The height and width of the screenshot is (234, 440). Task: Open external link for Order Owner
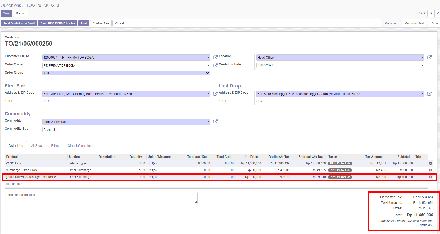pos(215,65)
